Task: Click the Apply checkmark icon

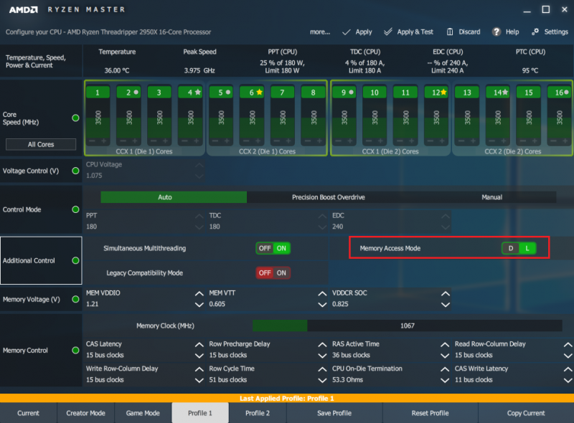Action: coord(346,32)
